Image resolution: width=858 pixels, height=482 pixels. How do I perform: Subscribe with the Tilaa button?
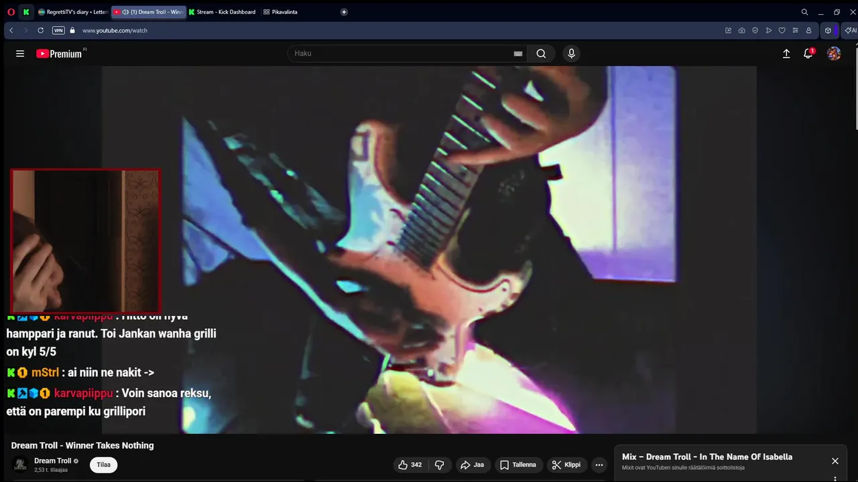point(103,465)
